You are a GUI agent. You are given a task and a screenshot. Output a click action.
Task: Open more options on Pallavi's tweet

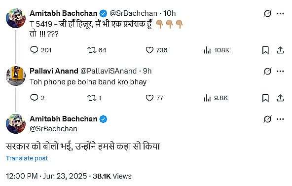(x=280, y=71)
